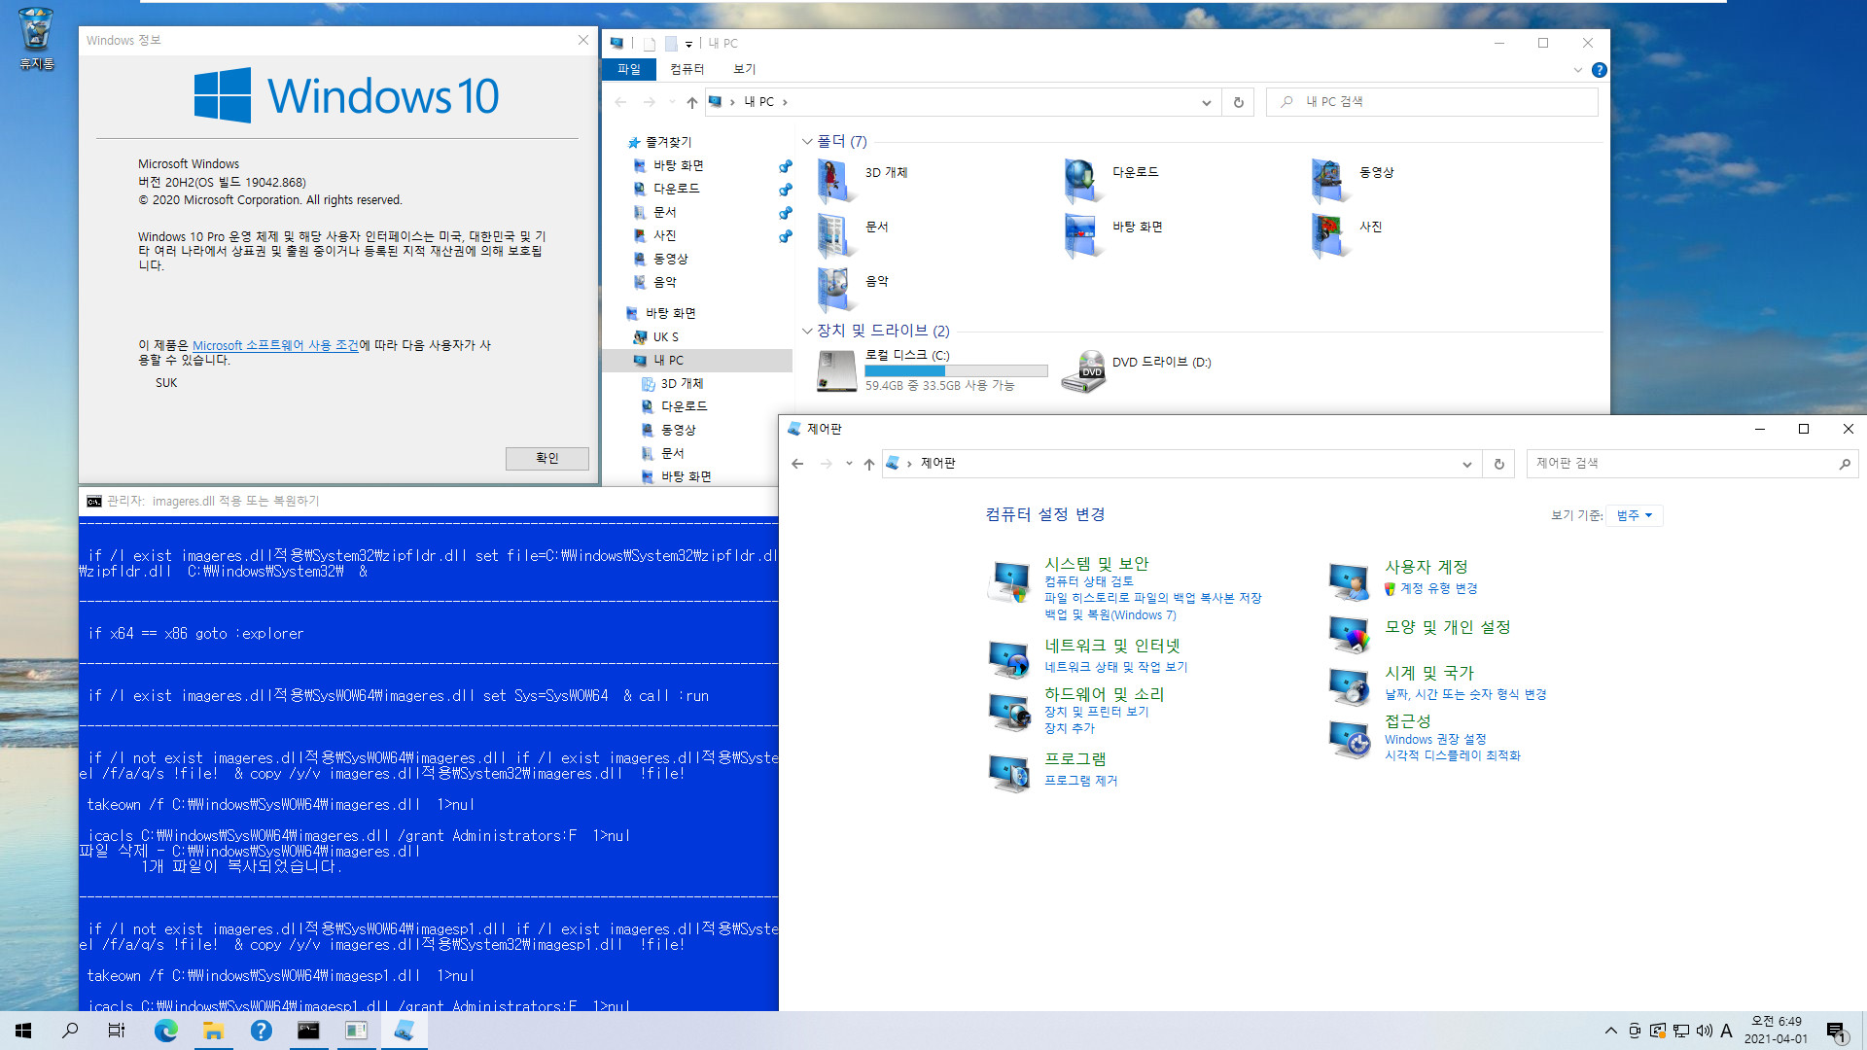Screen dimensions: 1867x1050
Task: Open 네트워크 및 인터넷 category icon
Action: pyautogui.click(x=1009, y=658)
